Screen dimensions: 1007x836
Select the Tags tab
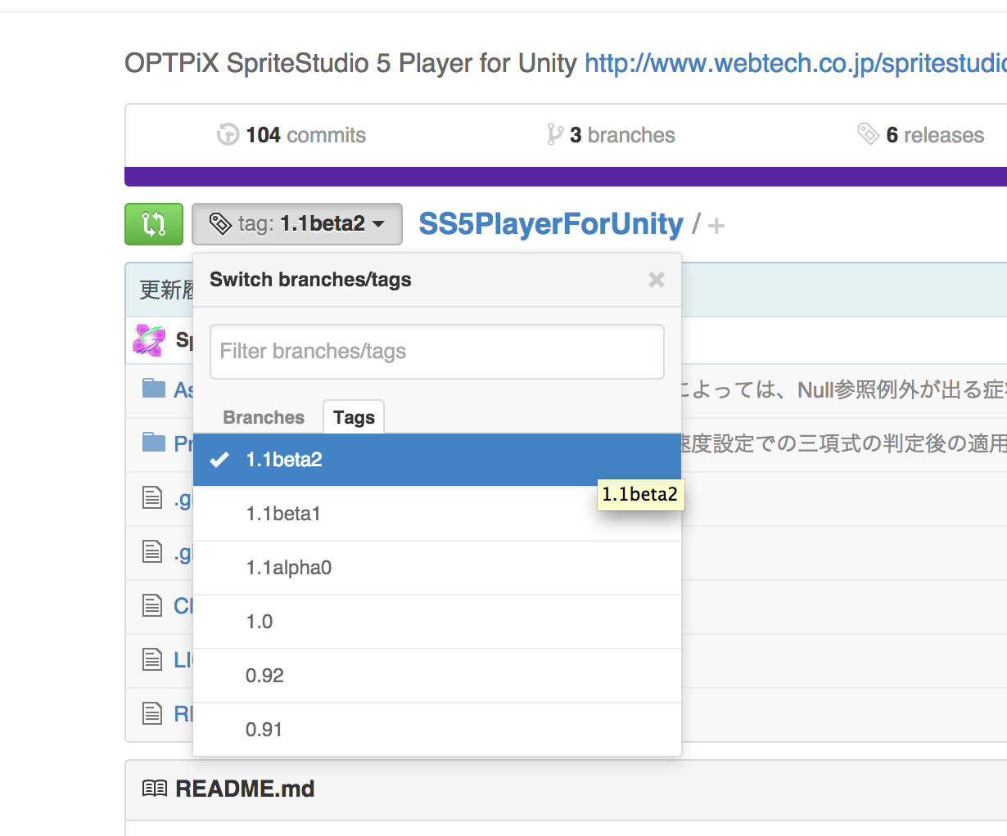pyautogui.click(x=354, y=417)
